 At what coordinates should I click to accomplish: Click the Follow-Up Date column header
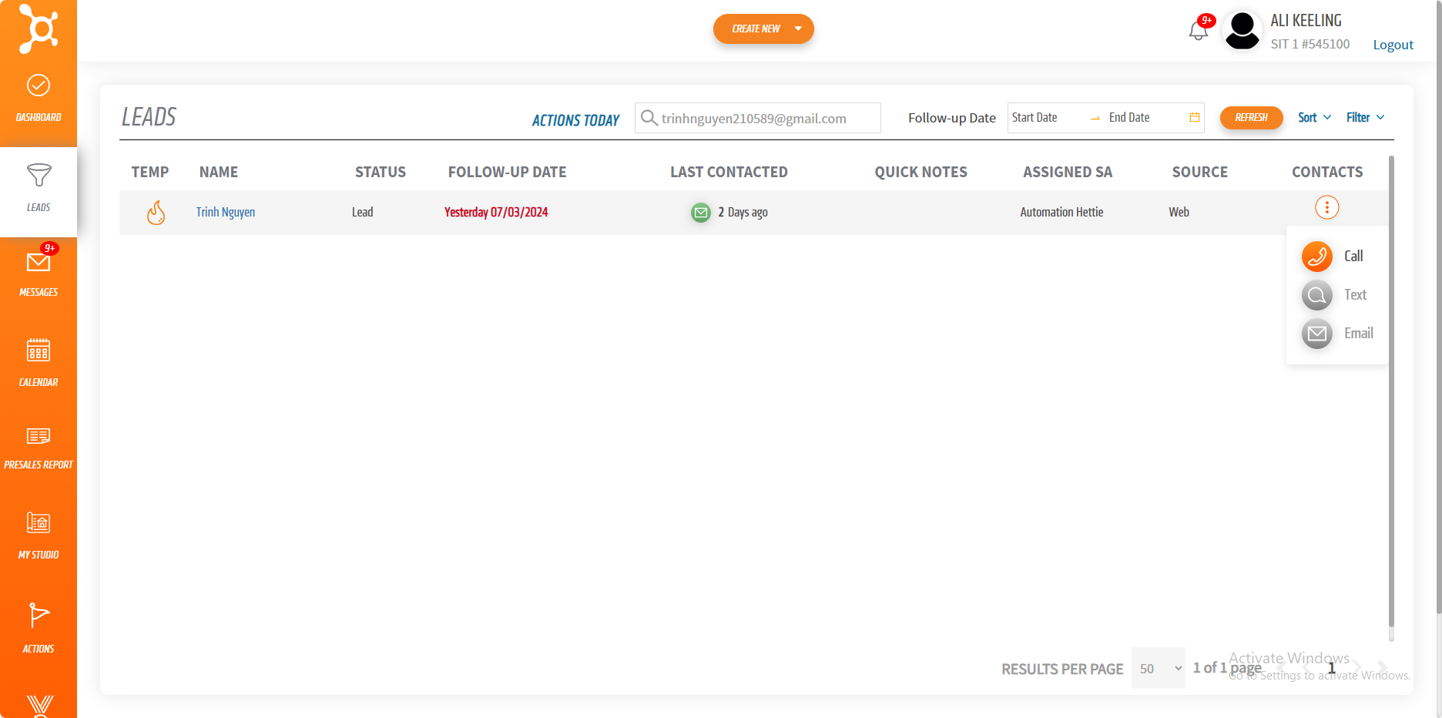(508, 172)
